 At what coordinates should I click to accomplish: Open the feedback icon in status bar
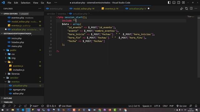coord(191,106)
